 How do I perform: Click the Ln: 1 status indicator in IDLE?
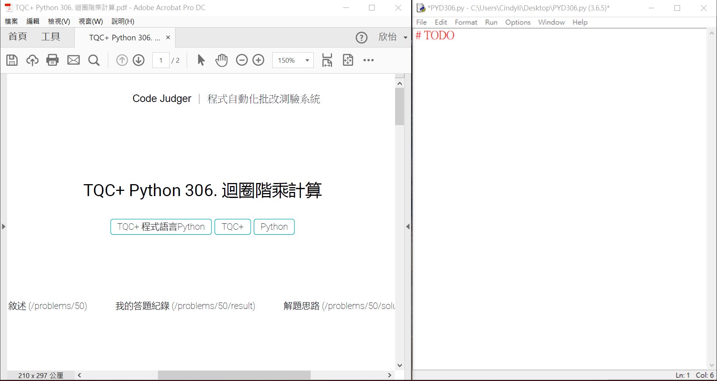682,375
